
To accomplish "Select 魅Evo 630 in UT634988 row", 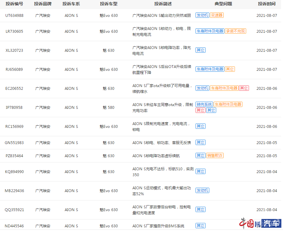I will click(x=109, y=16).
